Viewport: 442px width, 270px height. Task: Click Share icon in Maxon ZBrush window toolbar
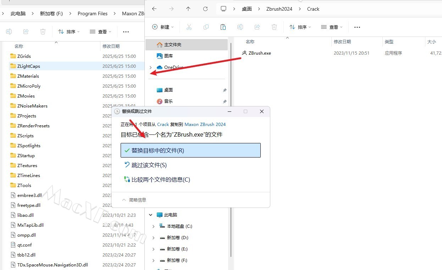tap(26, 32)
